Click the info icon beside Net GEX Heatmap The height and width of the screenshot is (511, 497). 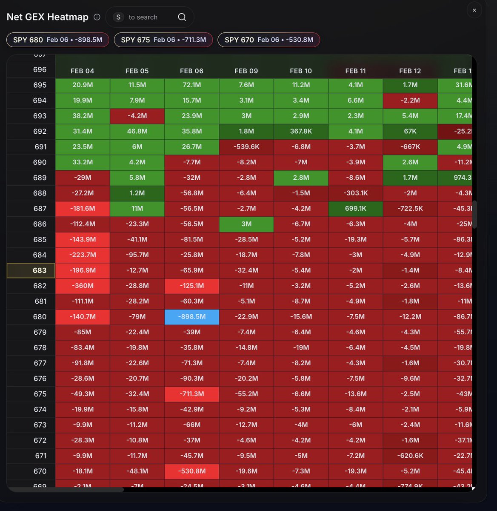pos(97,17)
